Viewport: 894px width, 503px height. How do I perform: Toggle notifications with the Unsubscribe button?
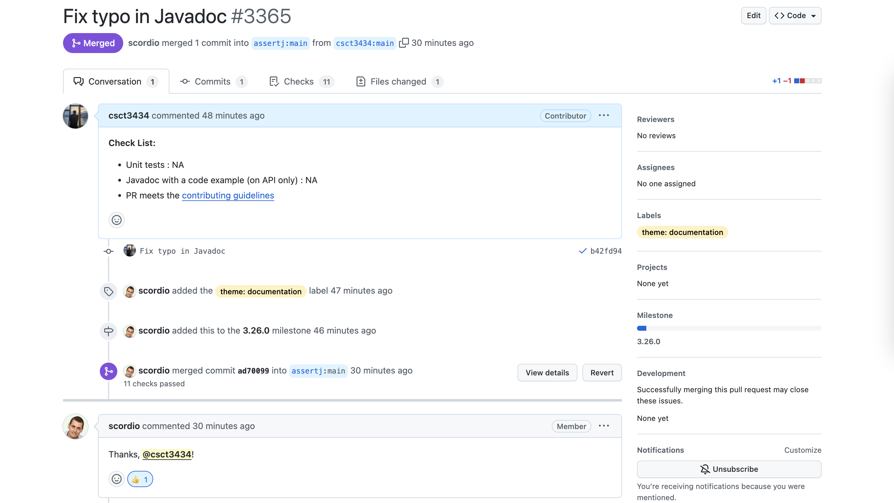[729, 469]
